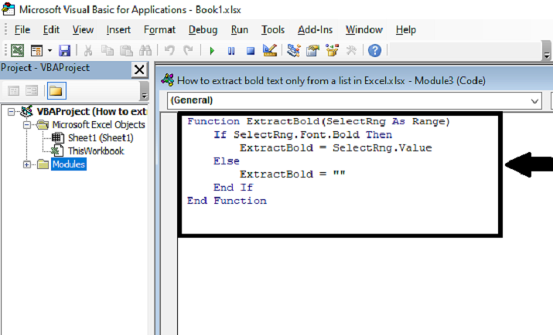Open Project panel toolbar options arrow

[x=144, y=92]
